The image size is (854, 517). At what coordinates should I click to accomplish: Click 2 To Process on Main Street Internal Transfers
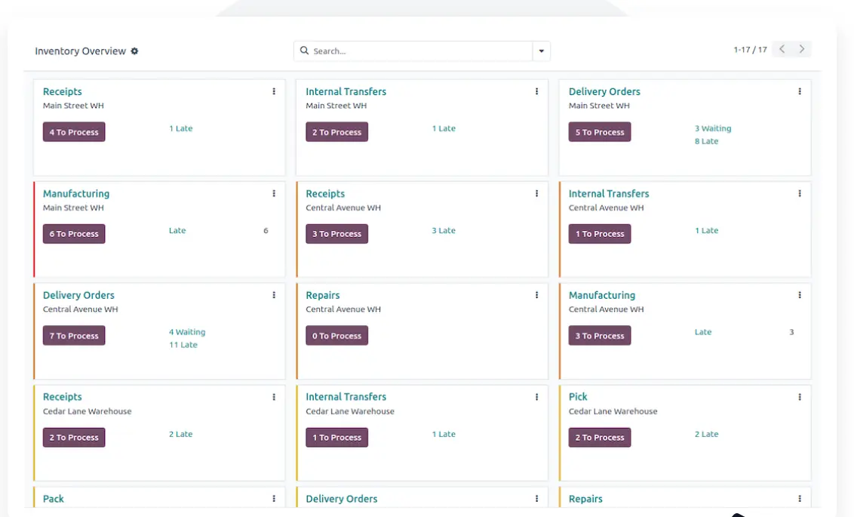click(x=336, y=132)
